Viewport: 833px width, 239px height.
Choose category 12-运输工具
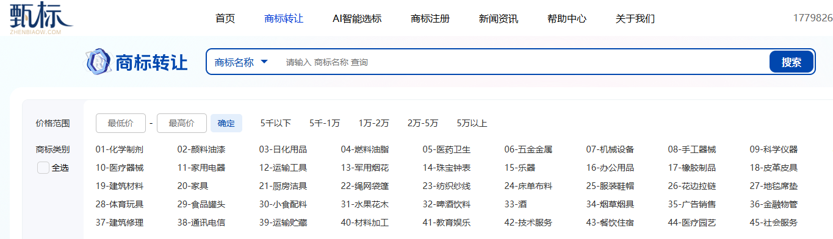(283, 168)
